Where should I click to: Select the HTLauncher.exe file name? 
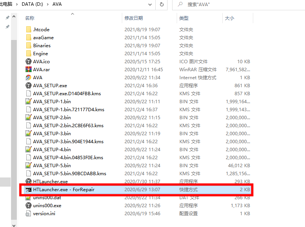click(x=50, y=181)
